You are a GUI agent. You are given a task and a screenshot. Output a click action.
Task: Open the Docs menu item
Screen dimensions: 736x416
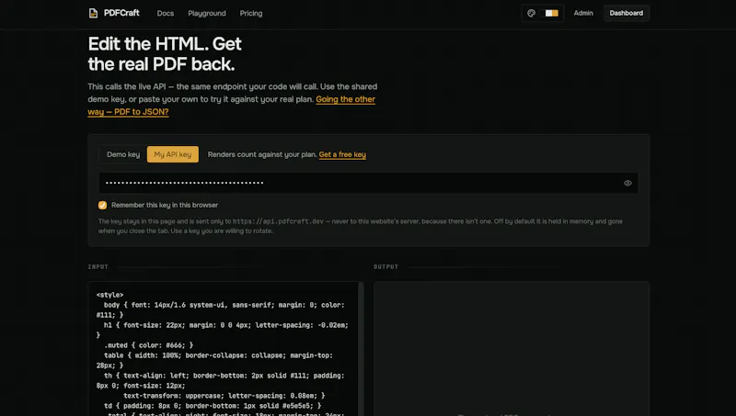click(166, 13)
